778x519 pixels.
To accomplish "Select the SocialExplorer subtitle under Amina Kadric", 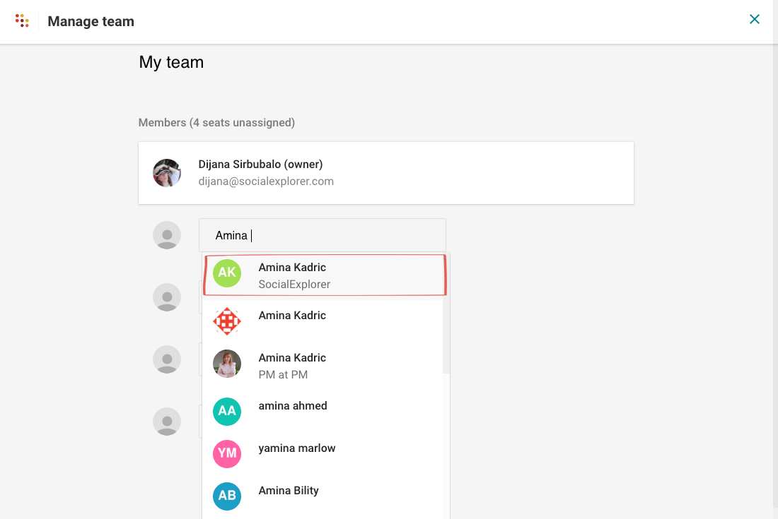I will click(x=294, y=285).
